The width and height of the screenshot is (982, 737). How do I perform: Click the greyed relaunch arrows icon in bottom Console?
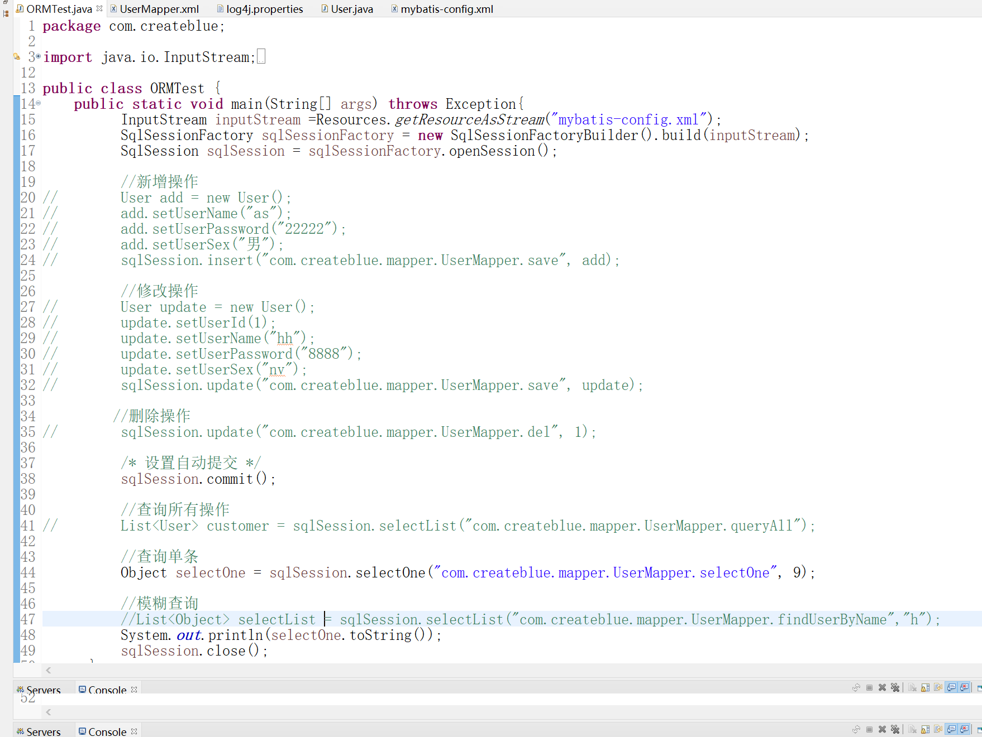856,729
